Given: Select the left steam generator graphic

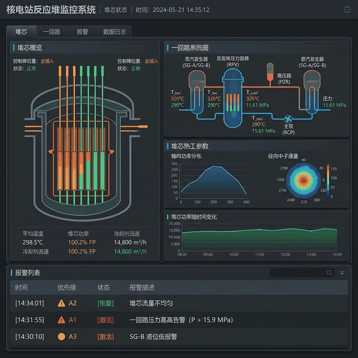Looking at the screenshot, I should [x=197, y=92].
